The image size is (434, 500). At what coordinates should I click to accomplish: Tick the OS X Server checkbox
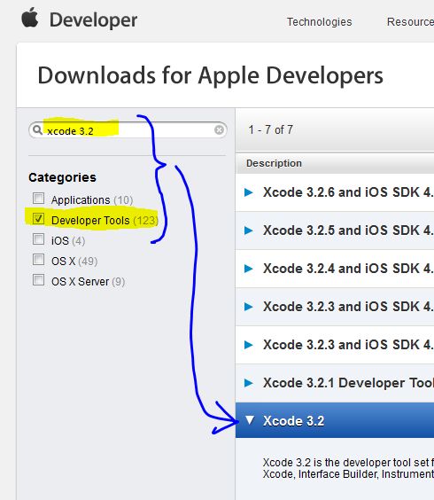[x=39, y=279]
